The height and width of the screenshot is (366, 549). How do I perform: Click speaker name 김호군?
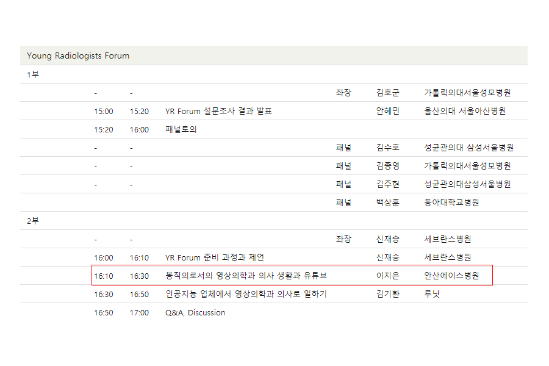pos(388,93)
